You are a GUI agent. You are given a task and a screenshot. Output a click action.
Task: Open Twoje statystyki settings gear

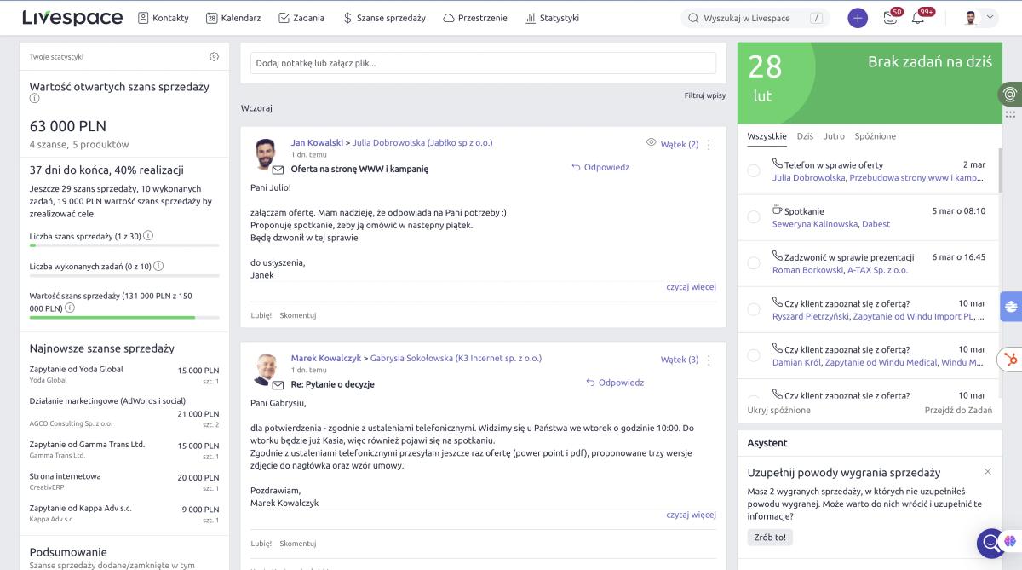coord(214,57)
